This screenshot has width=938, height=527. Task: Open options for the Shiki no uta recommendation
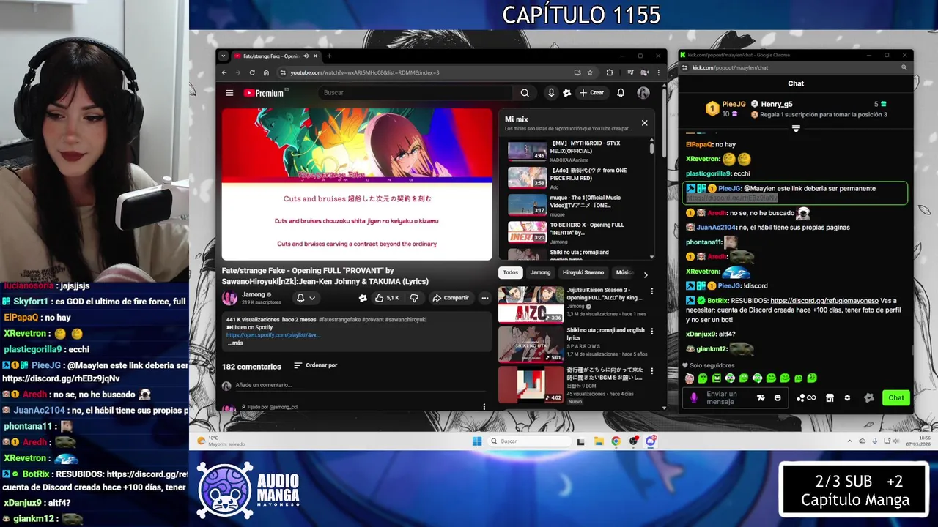click(x=651, y=331)
